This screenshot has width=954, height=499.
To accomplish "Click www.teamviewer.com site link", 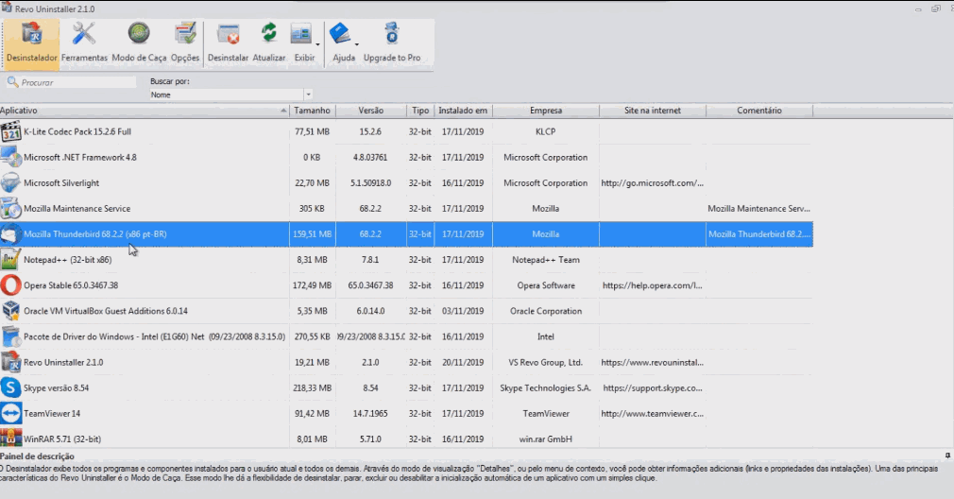I will click(x=653, y=413).
